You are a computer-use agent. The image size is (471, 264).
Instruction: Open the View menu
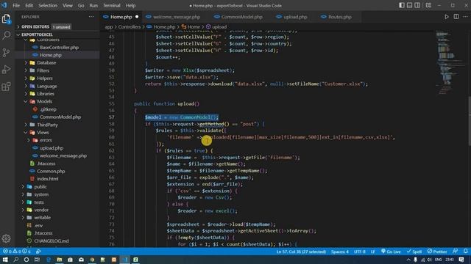[x=68, y=5]
